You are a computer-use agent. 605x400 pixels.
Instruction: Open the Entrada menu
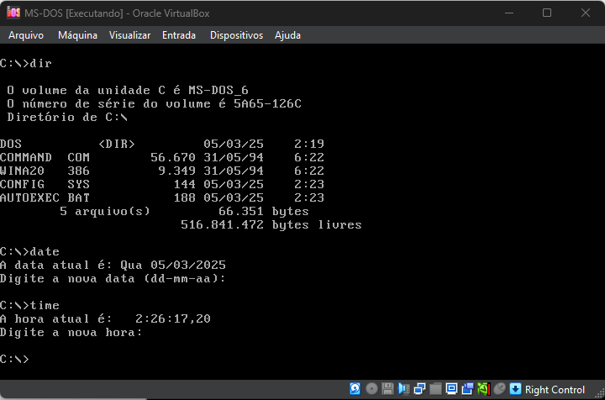[x=179, y=35]
